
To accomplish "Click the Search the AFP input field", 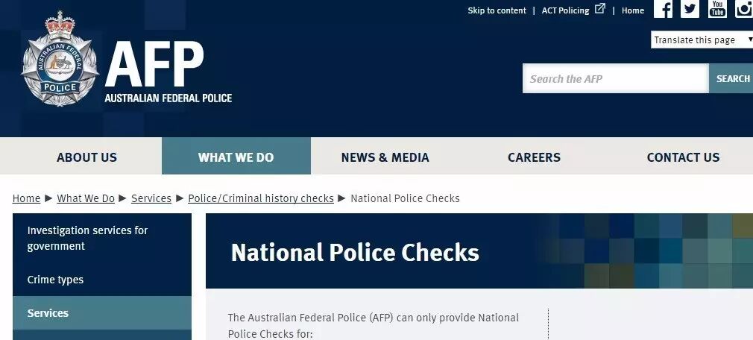I will (x=616, y=78).
